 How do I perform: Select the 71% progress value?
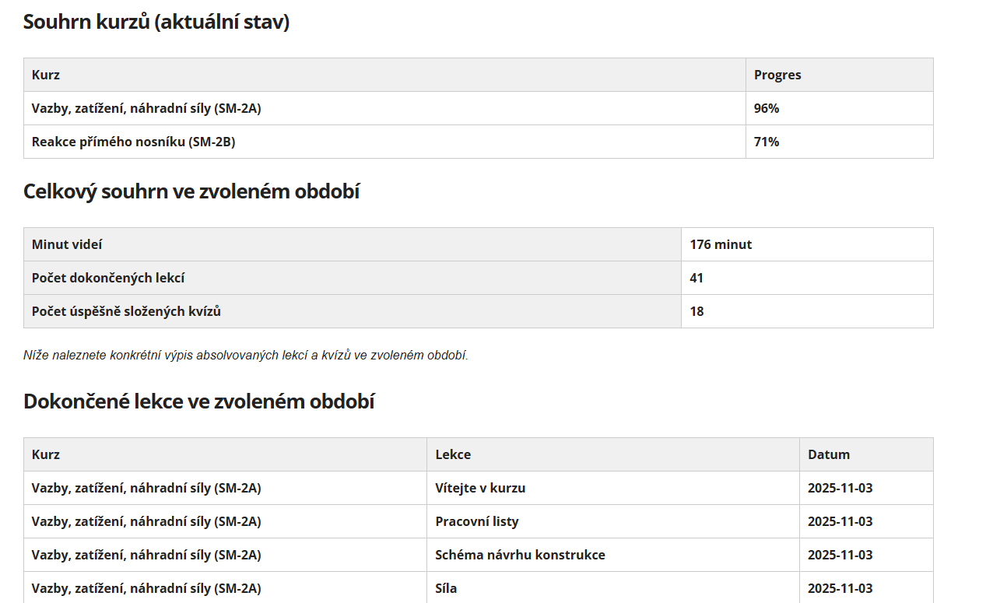coord(839,142)
